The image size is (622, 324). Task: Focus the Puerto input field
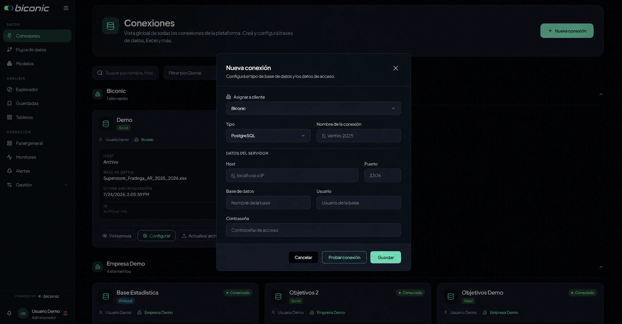tap(383, 175)
